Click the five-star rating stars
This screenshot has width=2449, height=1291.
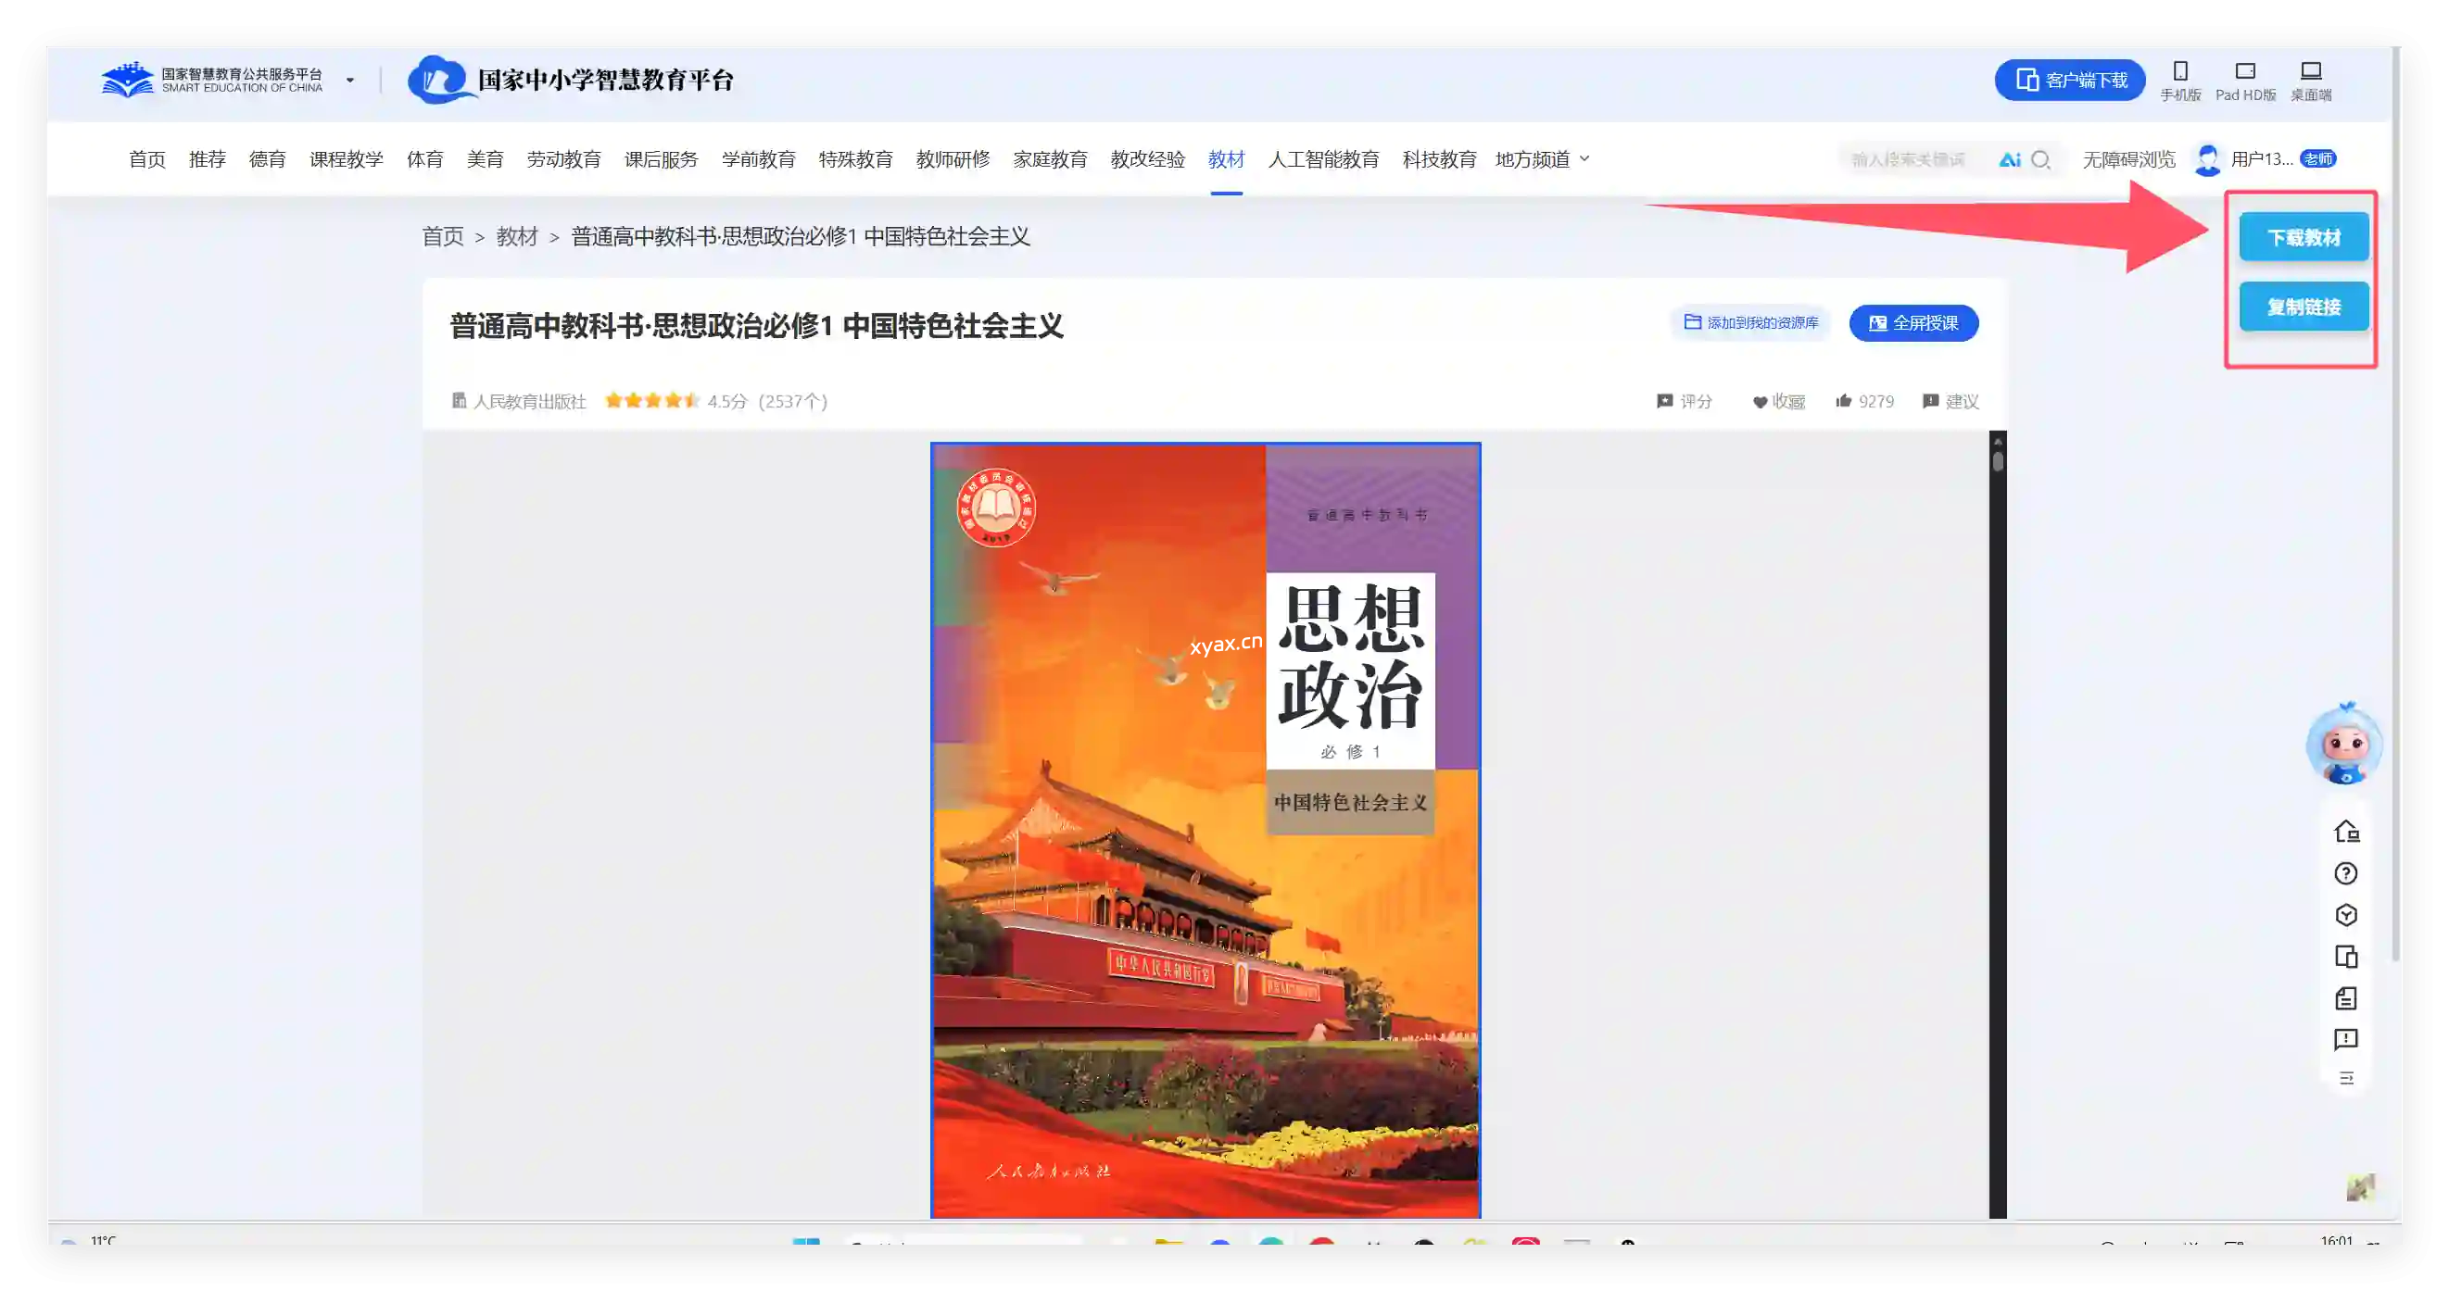(x=652, y=401)
